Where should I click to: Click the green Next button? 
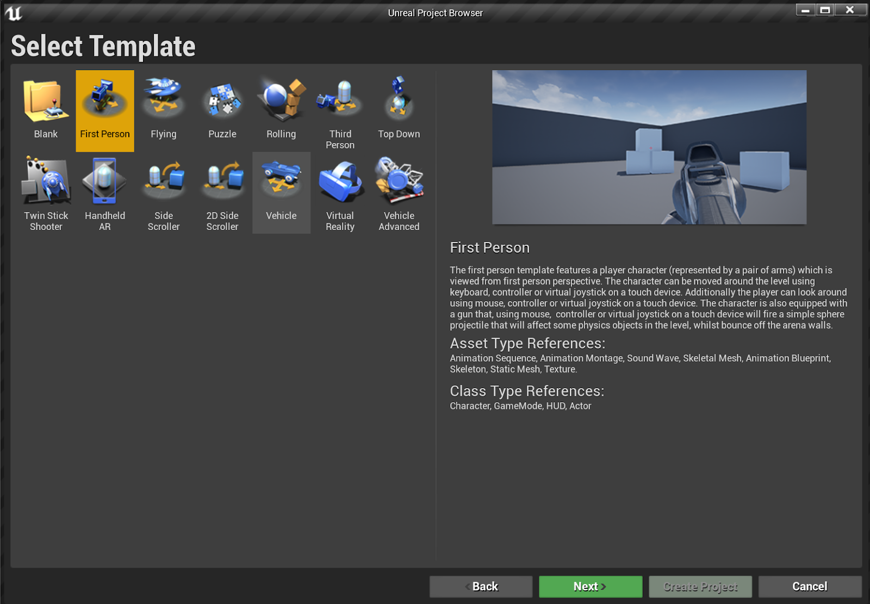591,587
